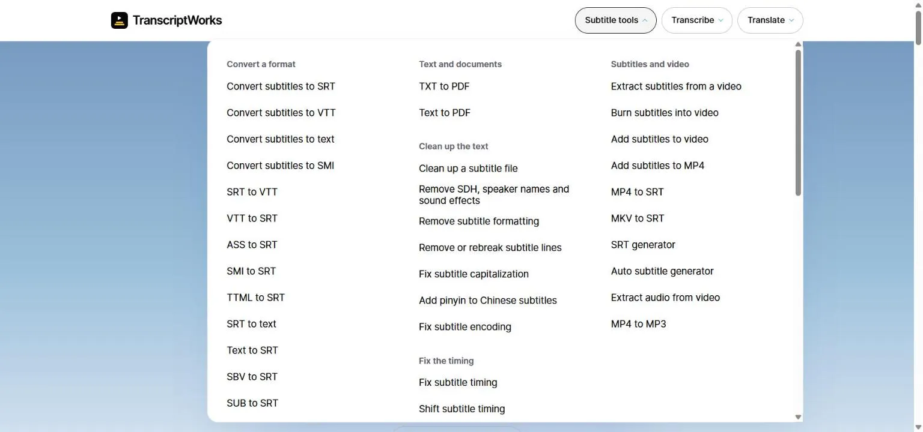Open Fix subtitle encoding tool
The height and width of the screenshot is (432, 923).
[465, 327]
